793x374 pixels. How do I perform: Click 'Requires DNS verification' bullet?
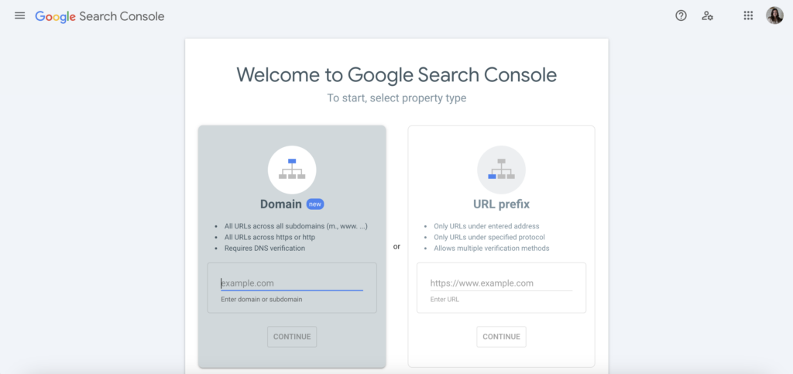265,248
